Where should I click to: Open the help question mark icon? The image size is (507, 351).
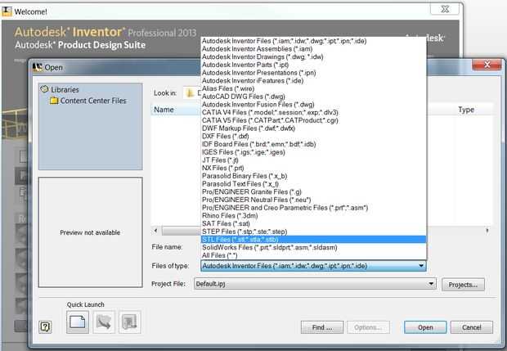point(45,326)
